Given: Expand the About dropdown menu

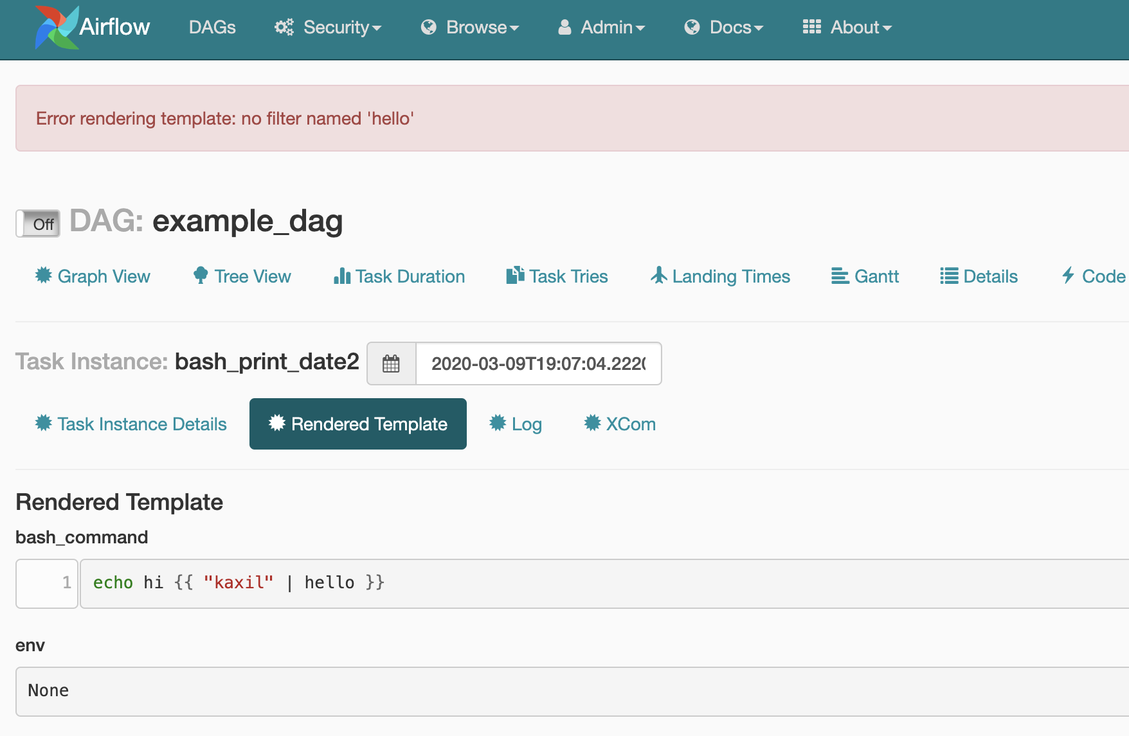Looking at the screenshot, I should click(847, 27).
